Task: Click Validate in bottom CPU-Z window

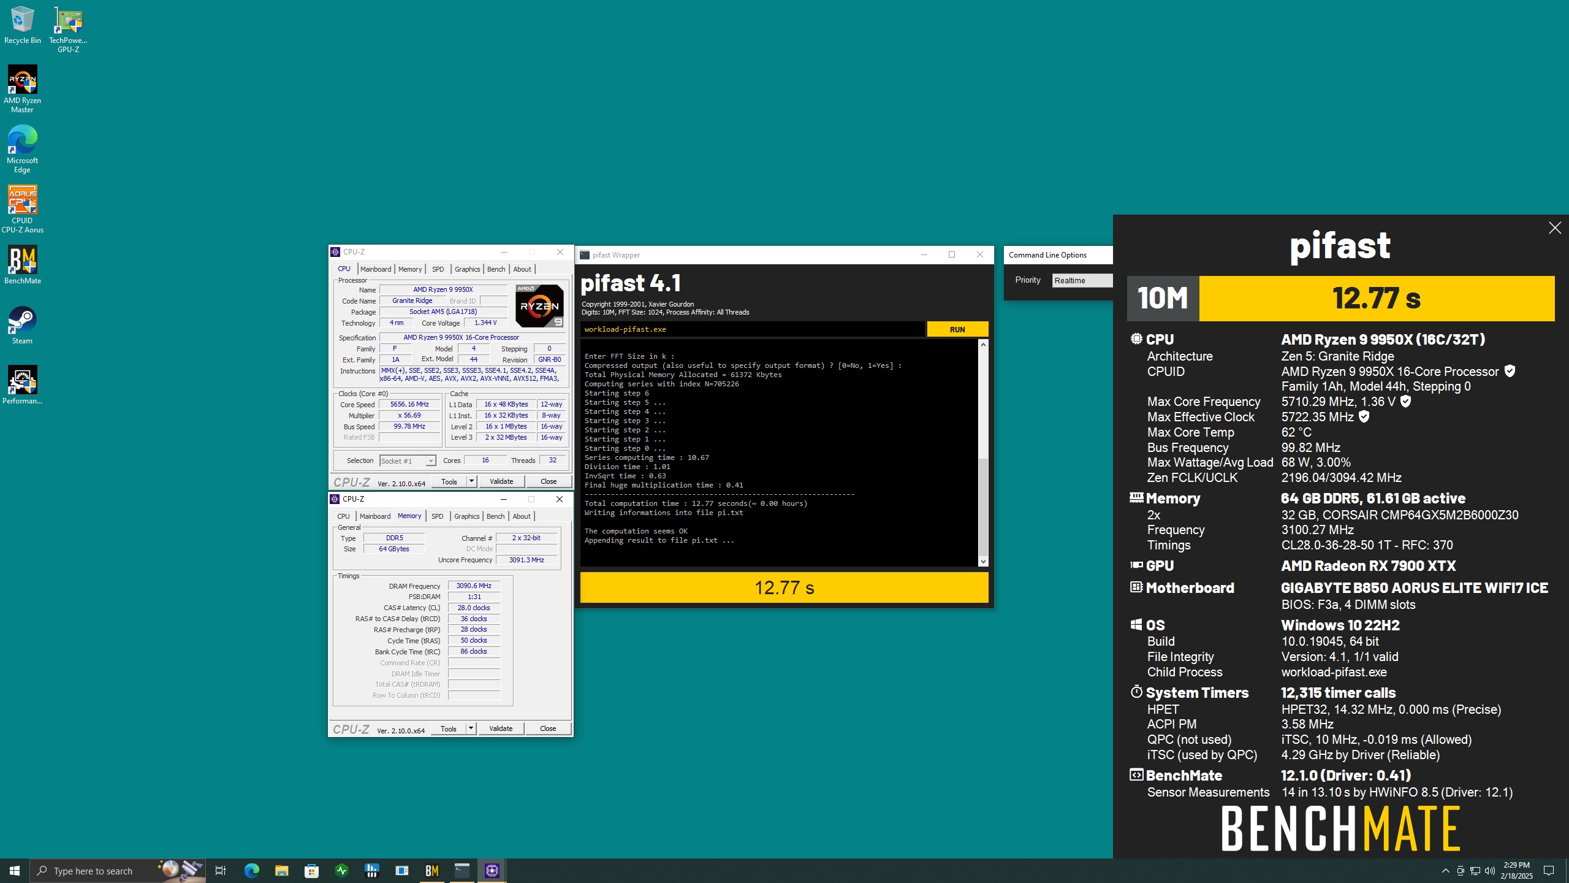Action: tap(501, 728)
